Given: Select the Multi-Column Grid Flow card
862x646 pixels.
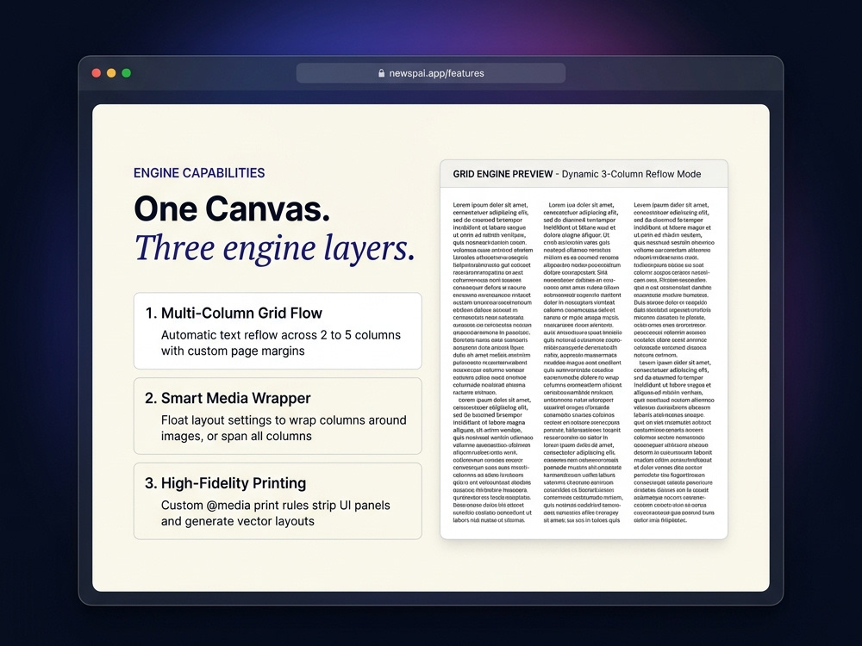Looking at the screenshot, I should (278, 331).
